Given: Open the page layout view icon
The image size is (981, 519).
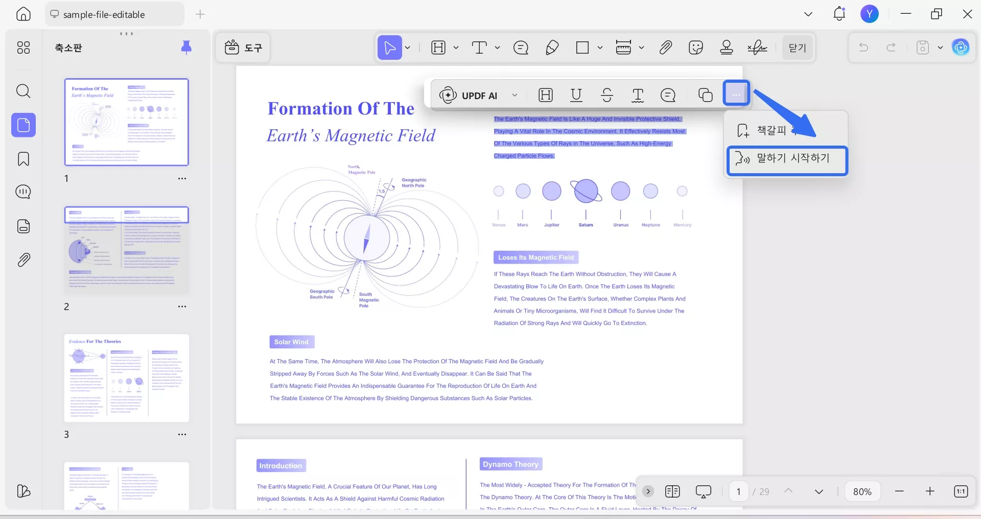Looking at the screenshot, I should [x=672, y=491].
